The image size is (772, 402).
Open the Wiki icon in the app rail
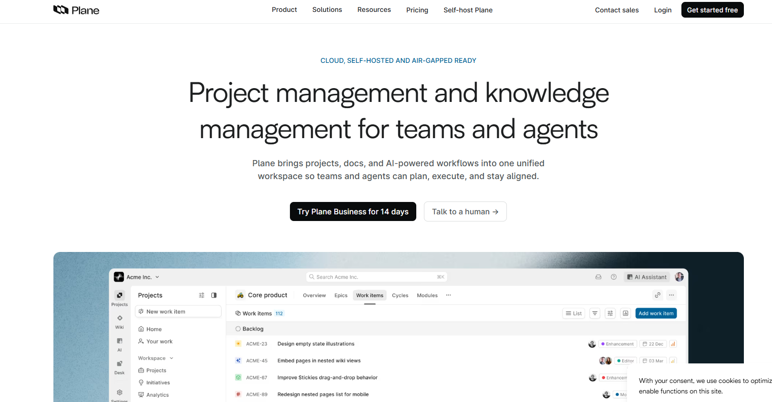tap(120, 318)
